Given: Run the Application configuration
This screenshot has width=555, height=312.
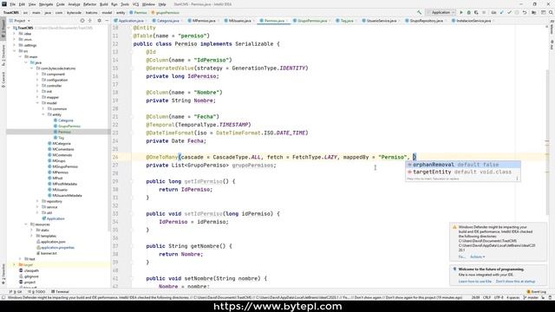Looking at the screenshot, I should coord(461,12).
